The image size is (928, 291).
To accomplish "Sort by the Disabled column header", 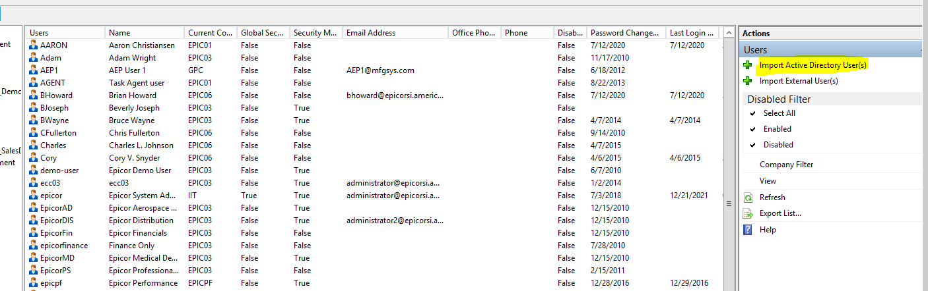I will click(x=570, y=33).
